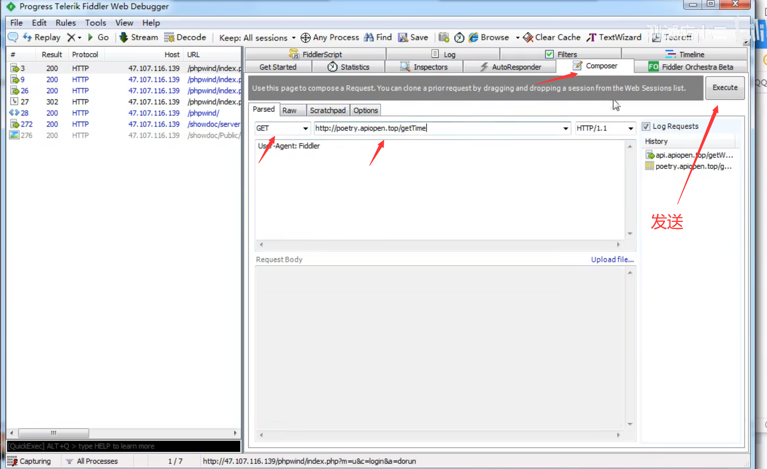Select api.apiopen.top history entry
Image resolution: width=767 pixels, height=469 pixels.
pyautogui.click(x=689, y=155)
